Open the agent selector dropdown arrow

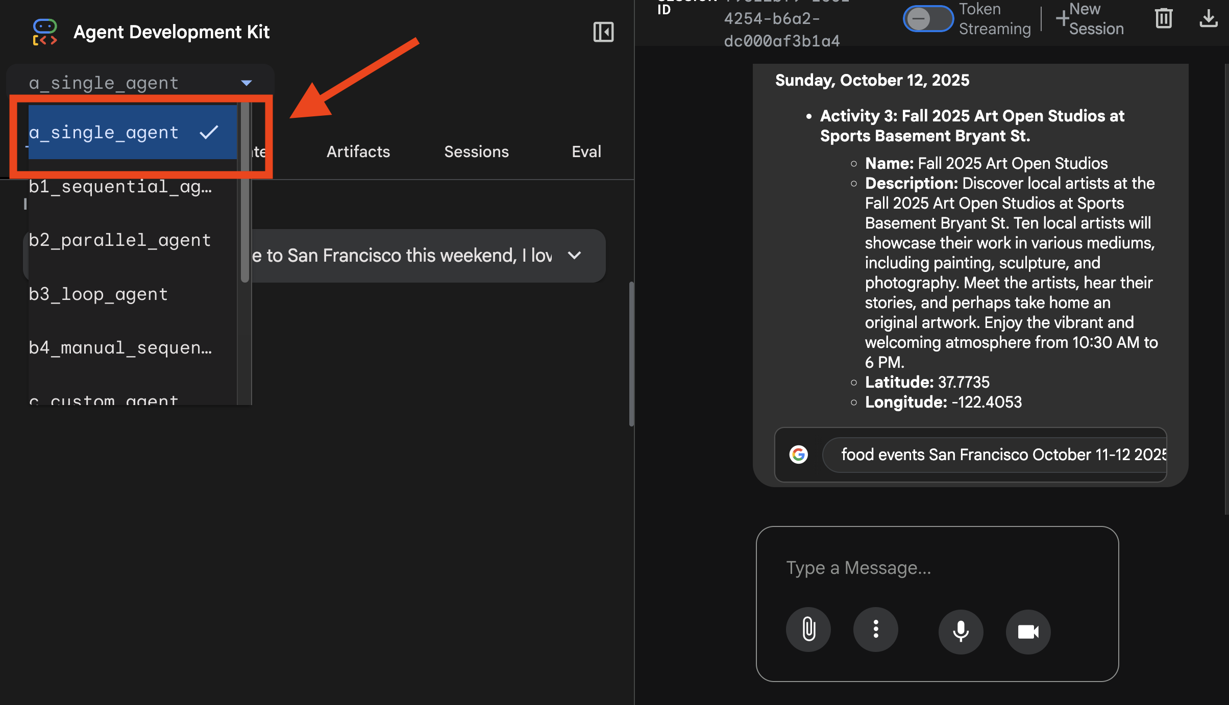(247, 83)
